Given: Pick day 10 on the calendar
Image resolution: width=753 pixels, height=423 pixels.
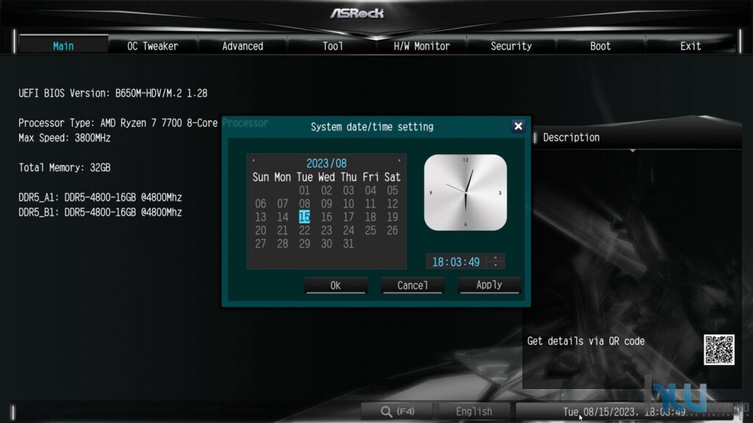Looking at the screenshot, I should pyautogui.click(x=349, y=204).
